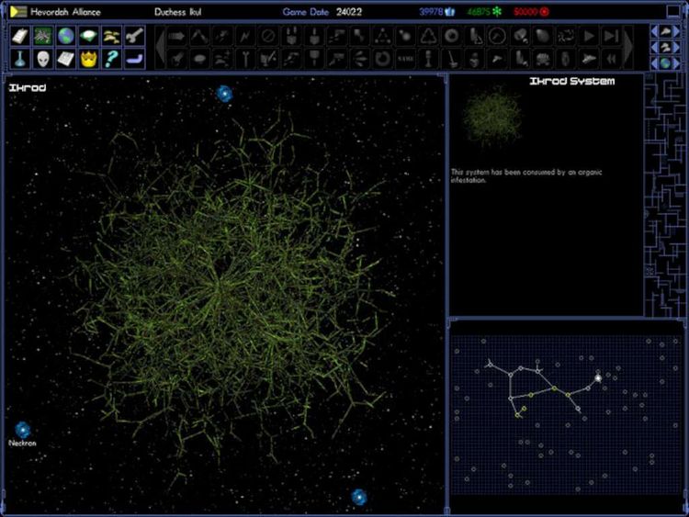Click the wrench construction icon

[136, 37]
